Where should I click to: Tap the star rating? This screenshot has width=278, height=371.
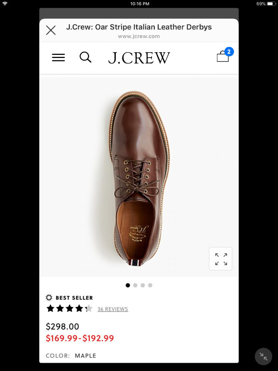(x=69, y=309)
